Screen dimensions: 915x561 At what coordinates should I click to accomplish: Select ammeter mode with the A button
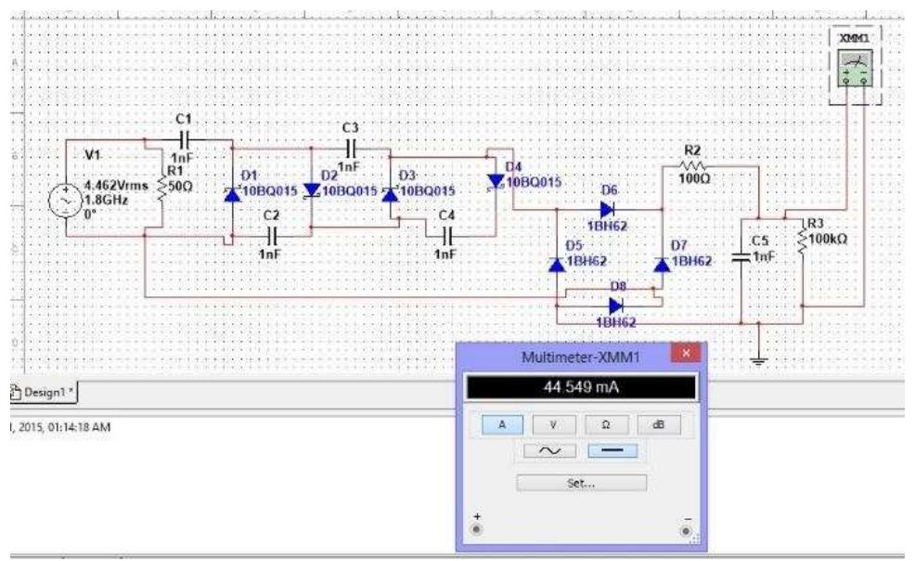[502, 424]
